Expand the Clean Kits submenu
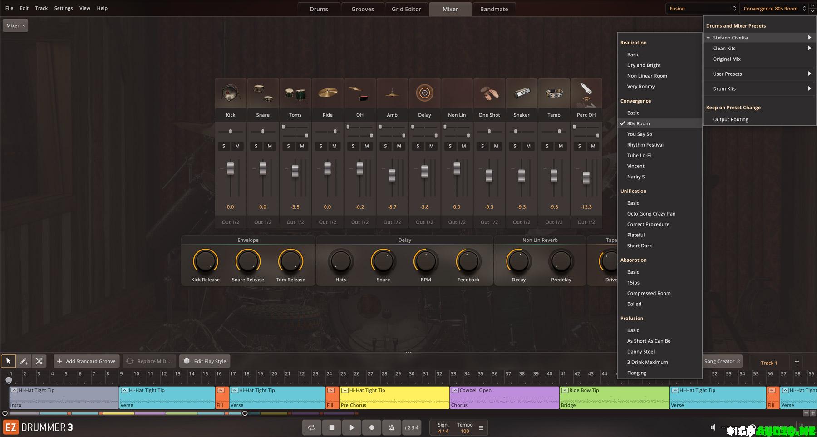Viewport: 817px width, 437px height. pyautogui.click(x=759, y=48)
